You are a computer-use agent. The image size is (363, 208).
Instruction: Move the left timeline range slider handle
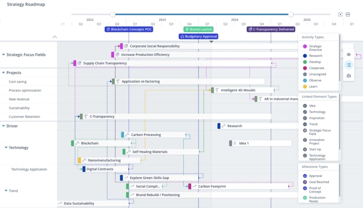click(113, 14)
